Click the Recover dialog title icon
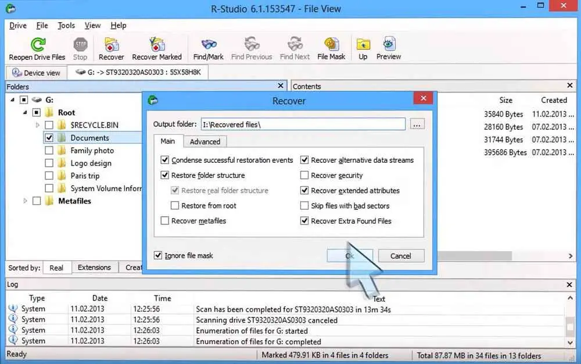The image size is (581, 364). pos(153,101)
